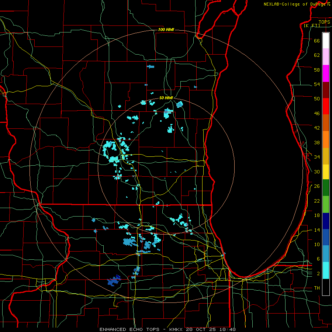The image size is (332, 332).
Task: Click the yellow legend color swatch
Action: coord(326,172)
